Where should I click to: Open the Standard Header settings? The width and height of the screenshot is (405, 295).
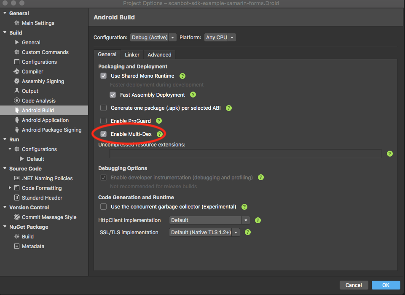coord(43,198)
